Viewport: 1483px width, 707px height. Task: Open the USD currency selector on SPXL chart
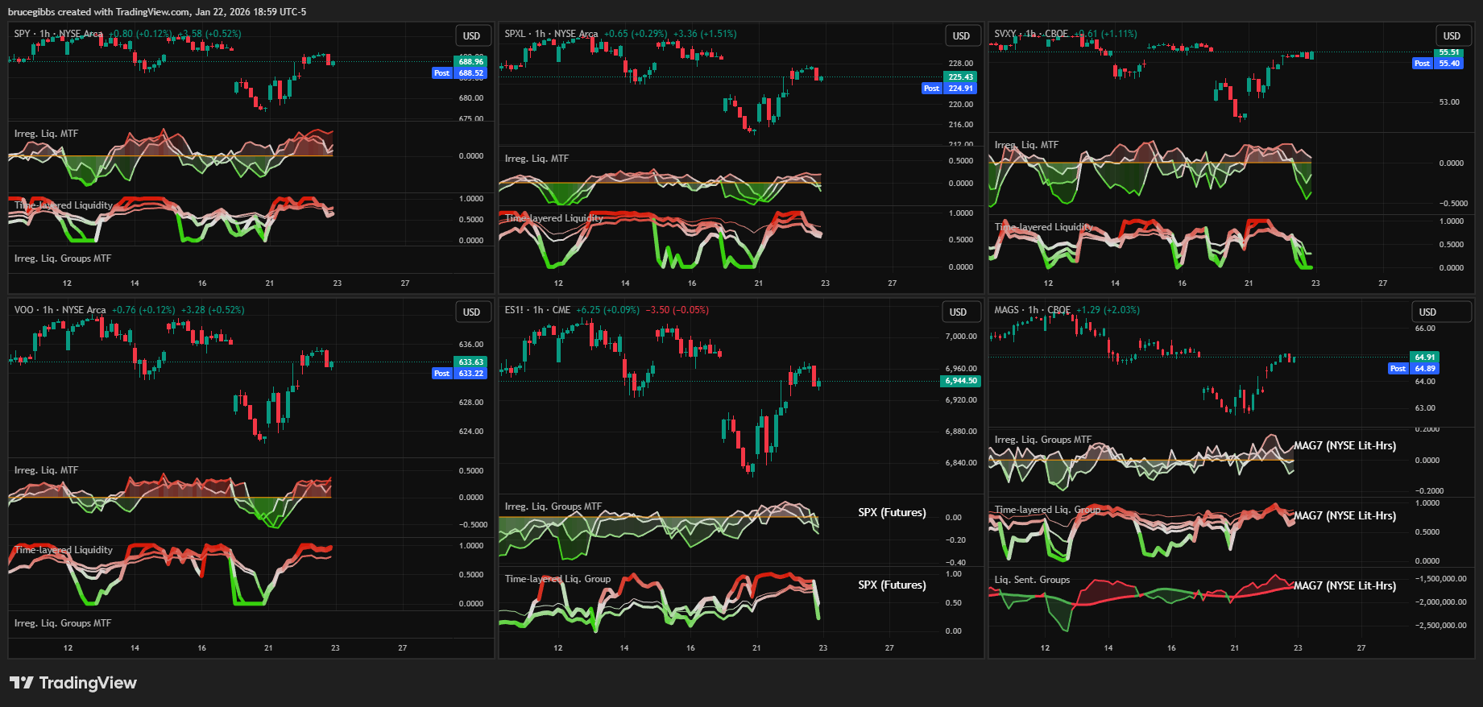[x=961, y=36]
